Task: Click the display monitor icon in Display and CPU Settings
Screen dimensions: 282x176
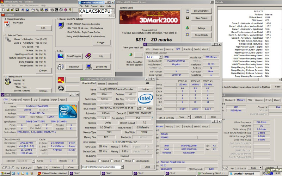Action: coord(61,25)
